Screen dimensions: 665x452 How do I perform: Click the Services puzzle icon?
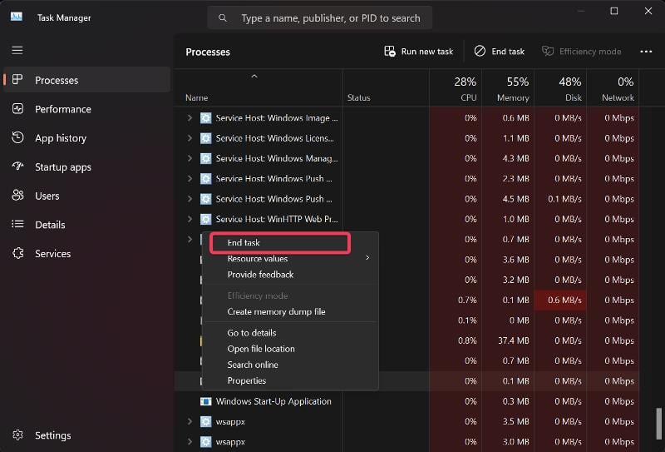pos(17,253)
